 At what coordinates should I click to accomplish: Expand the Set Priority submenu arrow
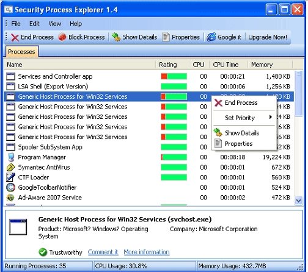pyautogui.click(x=271, y=117)
